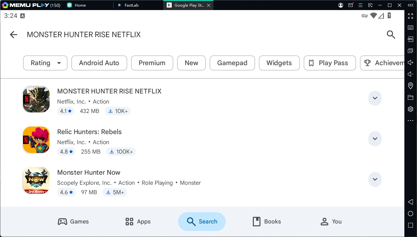Screen dimensions: 417x237
Task: Collapse the MEmu sidebar with triple arrows
Action: (x=410, y=5)
